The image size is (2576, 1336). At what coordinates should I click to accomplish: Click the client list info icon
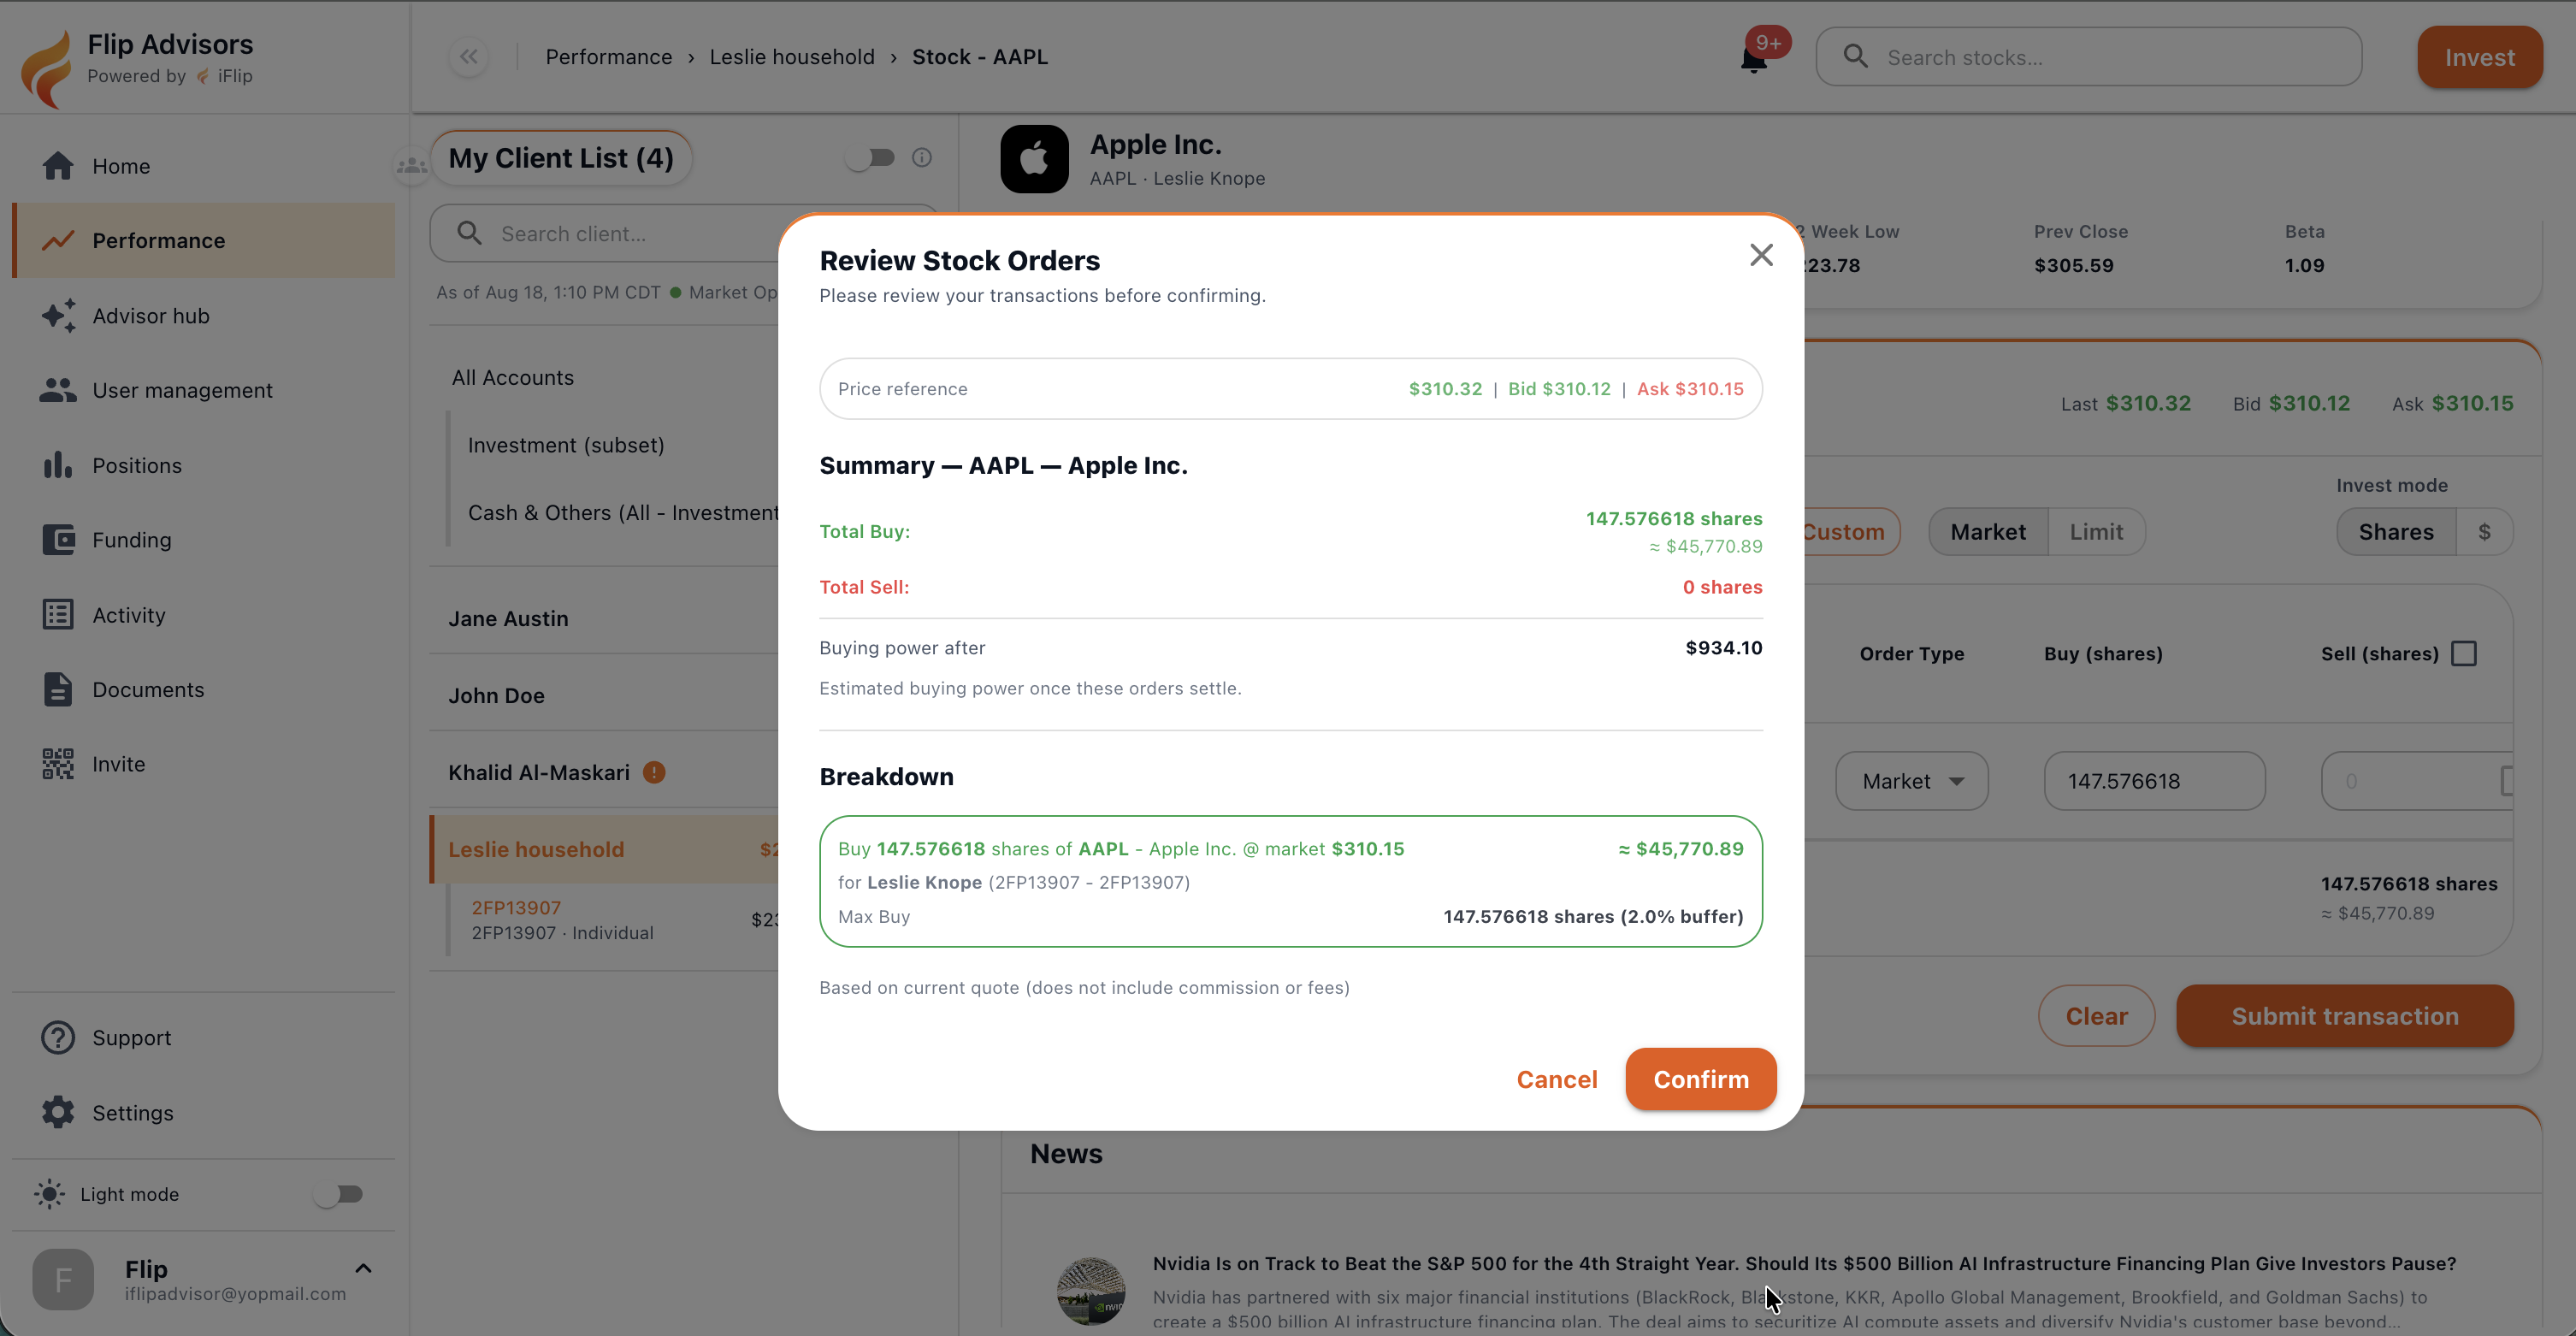click(x=922, y=157)
